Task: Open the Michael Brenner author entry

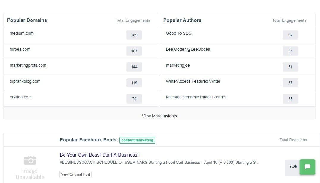Action: point(196,97)
